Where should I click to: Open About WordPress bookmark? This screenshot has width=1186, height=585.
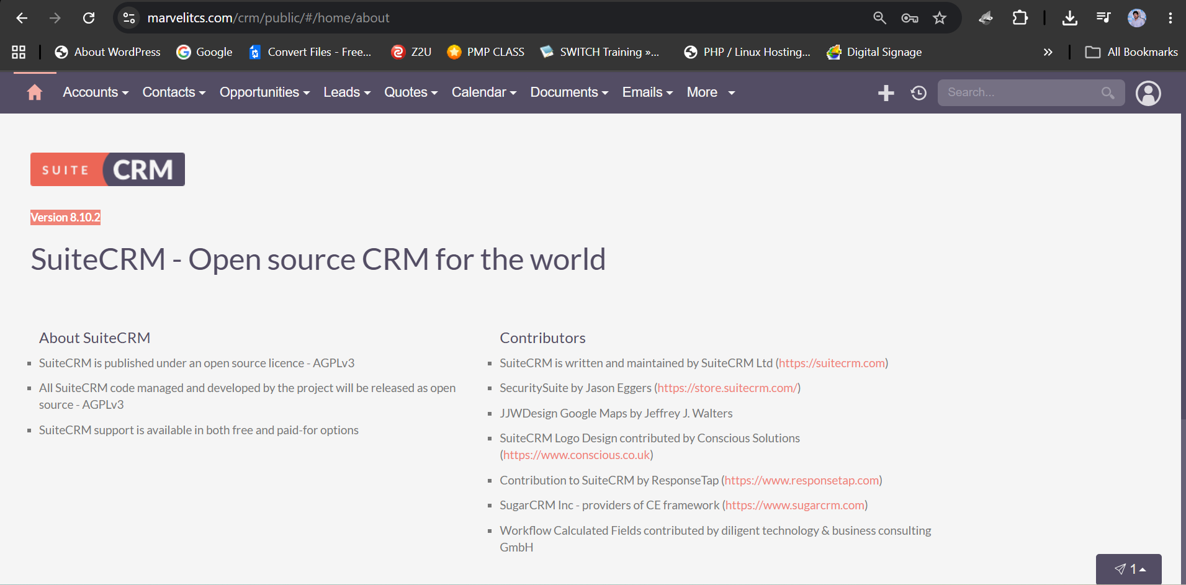(x=108, y=52)
